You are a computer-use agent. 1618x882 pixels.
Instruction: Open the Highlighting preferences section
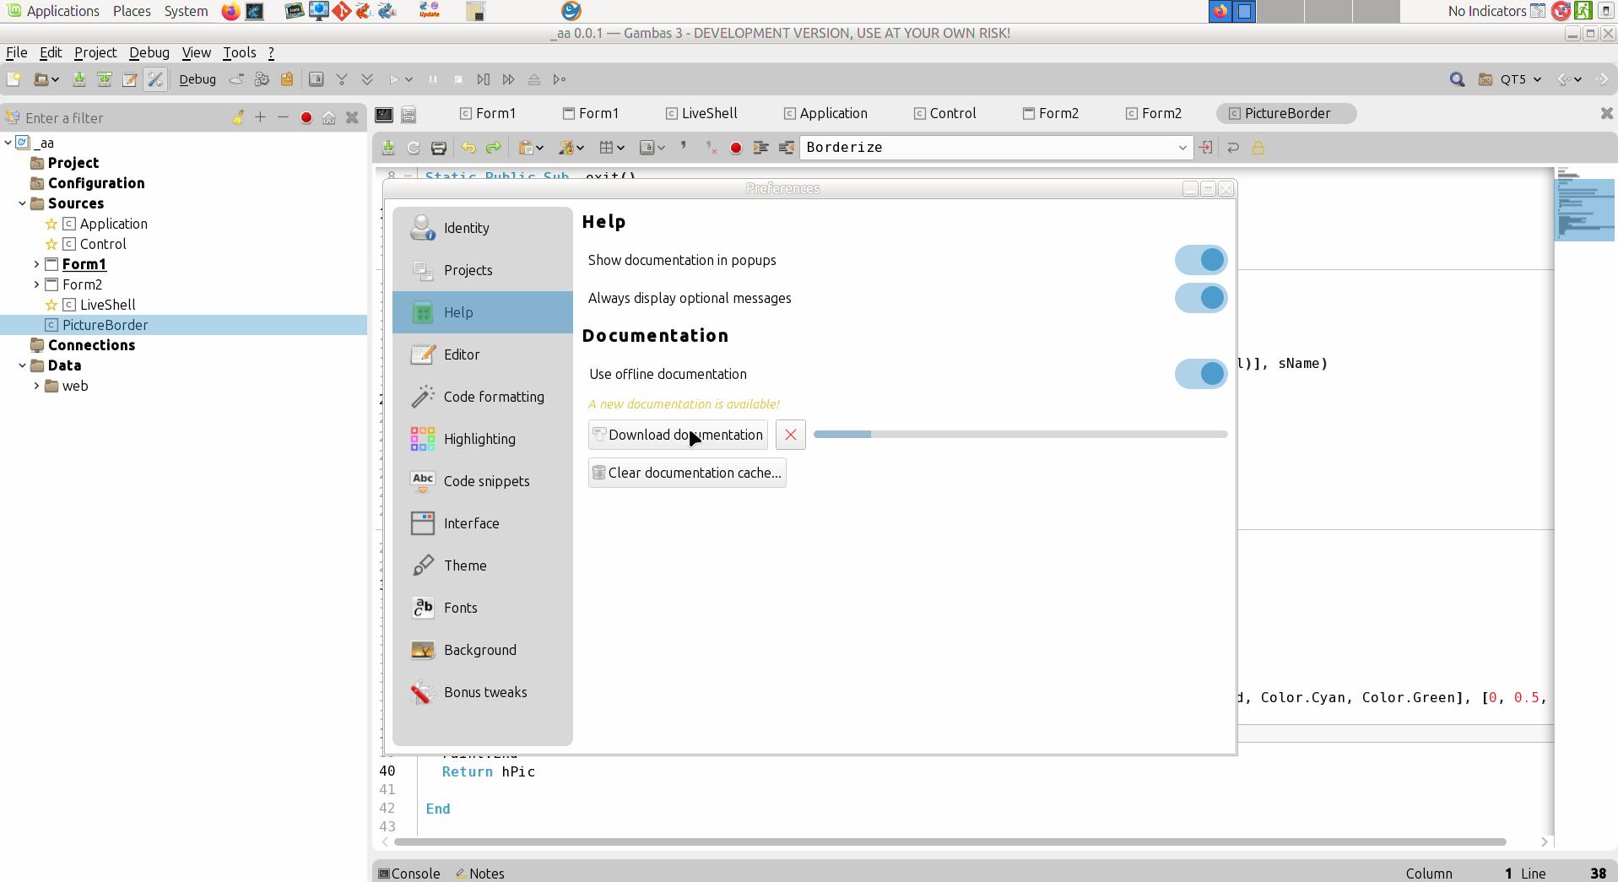point(479,439)
